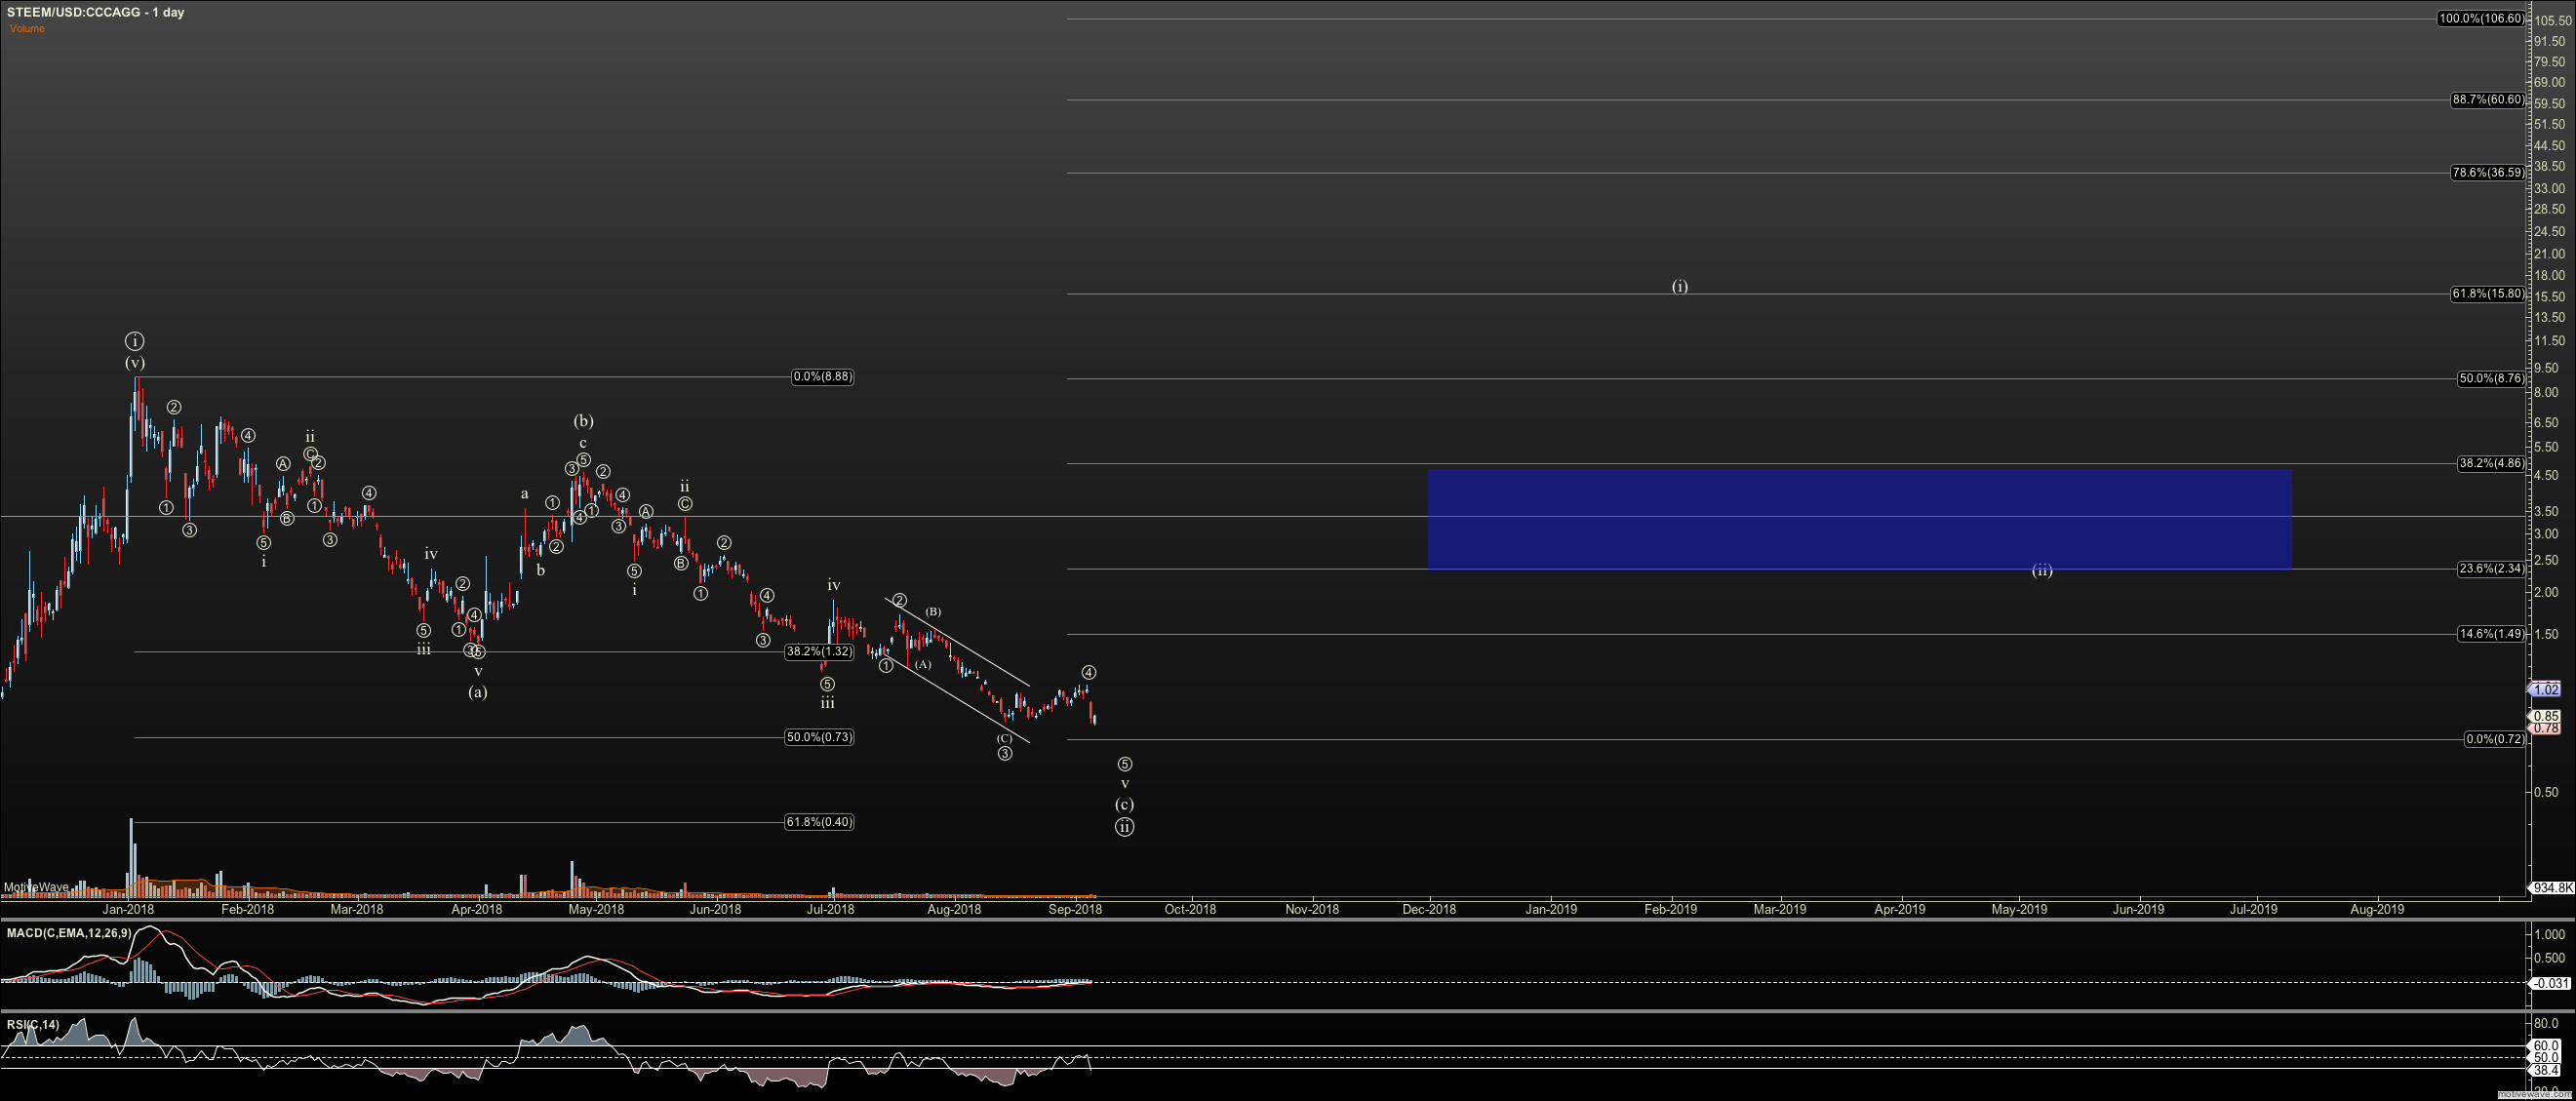Screen dimensions: 2576x1101
Task: Select the 50.0%(0.73) retracement label
Action: click(x=819, y=737)
